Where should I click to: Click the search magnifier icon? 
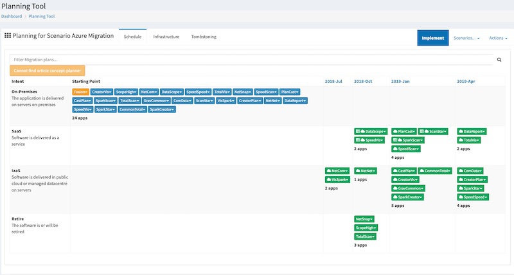coord(499,60)
